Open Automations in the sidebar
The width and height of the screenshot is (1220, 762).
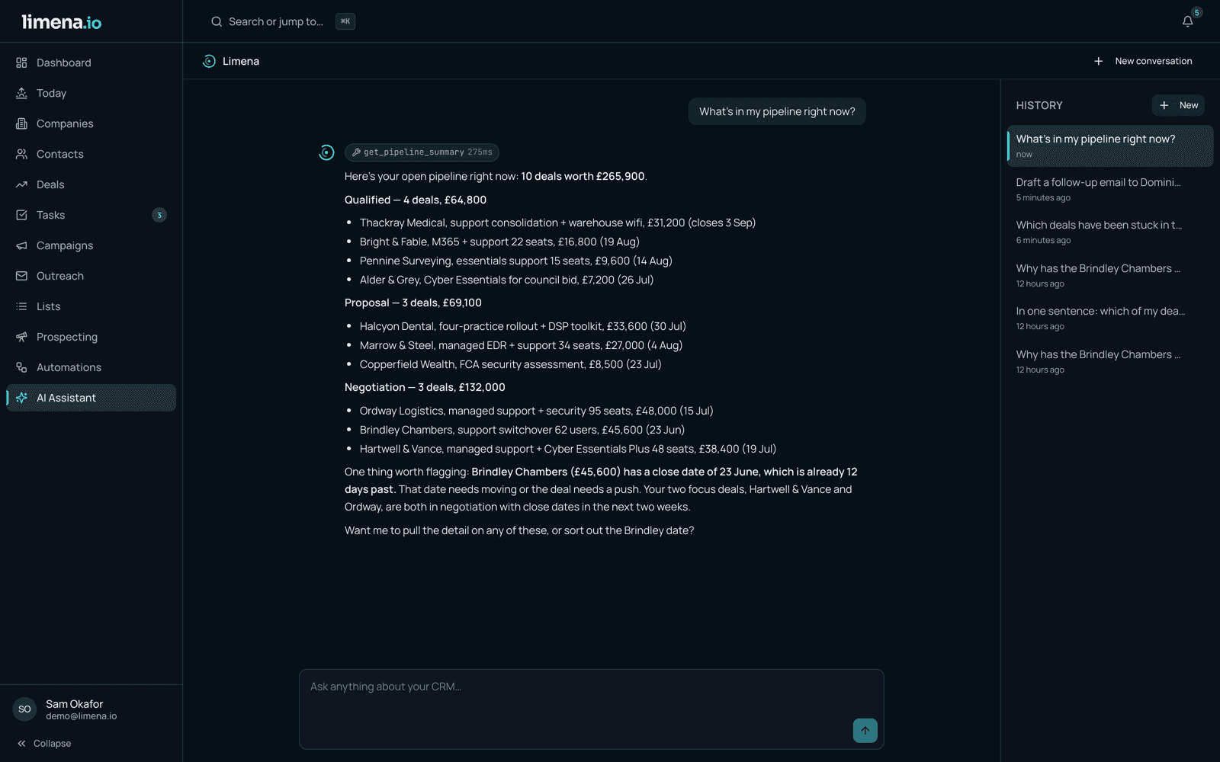click(91, 367)
